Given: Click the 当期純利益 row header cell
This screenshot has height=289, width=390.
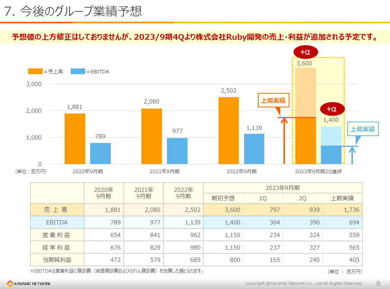Looking at the screenshot, I should (57, 260).
